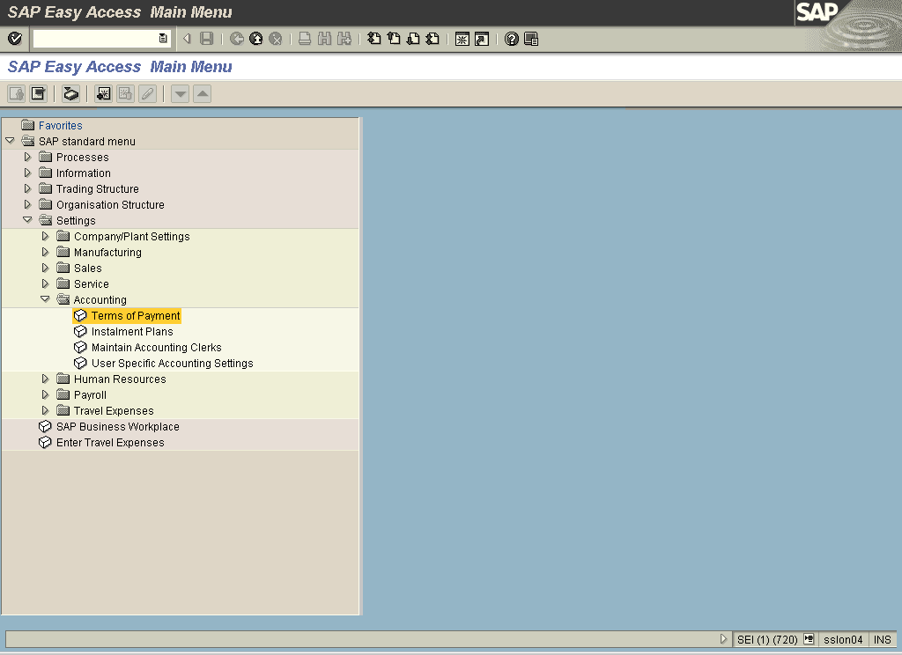Screen dimensions: 902x655
Task: Click the Trading Structure label
Action: click(97, 188)
